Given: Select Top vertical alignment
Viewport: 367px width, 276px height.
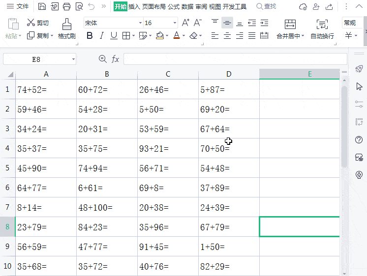Looking at the screenshot, I should [x=215, y=22].
